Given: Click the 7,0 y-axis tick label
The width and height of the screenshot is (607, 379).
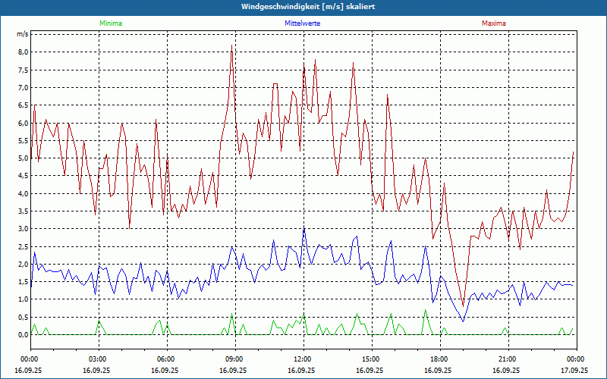Looking at the screenshot, I should coord(24,87).
